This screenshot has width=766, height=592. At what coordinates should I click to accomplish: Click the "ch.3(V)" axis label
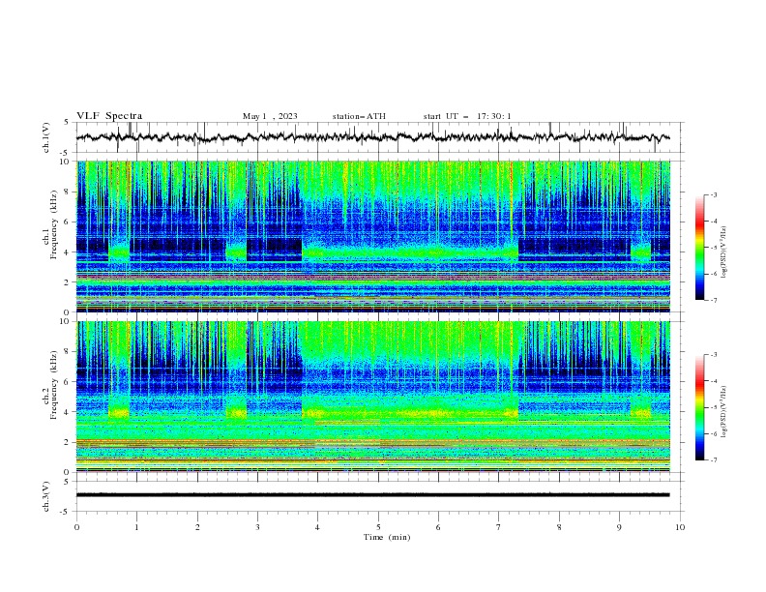(x=46, y=496)
